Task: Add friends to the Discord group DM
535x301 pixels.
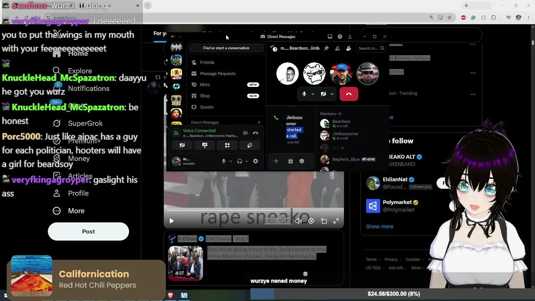Action: pyautogui.click(x=337, y=48)
